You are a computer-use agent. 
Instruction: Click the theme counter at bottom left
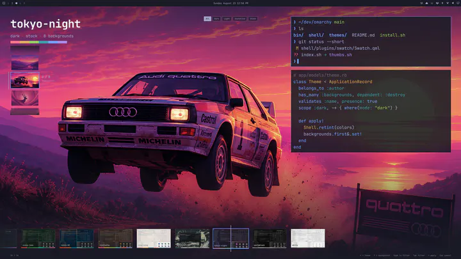click(14, 255)
